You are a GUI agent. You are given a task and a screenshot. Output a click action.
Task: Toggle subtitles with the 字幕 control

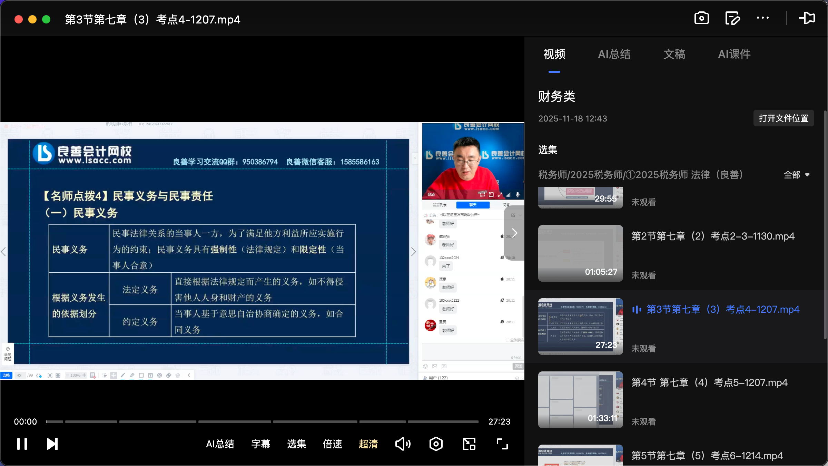pos(261,444)
